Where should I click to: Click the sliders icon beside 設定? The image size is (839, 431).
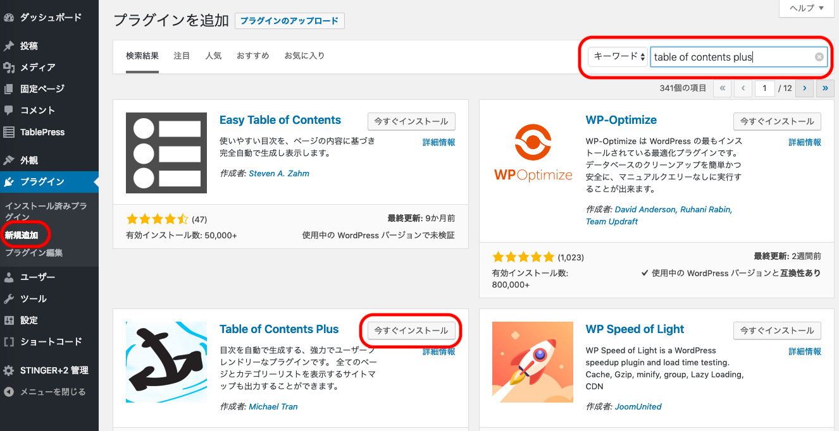pyautogui.click(x=9, y=320)
